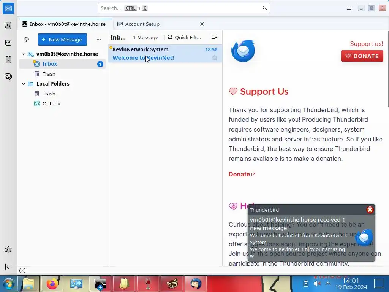Open the Address Book space
This screenshot has width=389, height=292.
tap(8, 25)
